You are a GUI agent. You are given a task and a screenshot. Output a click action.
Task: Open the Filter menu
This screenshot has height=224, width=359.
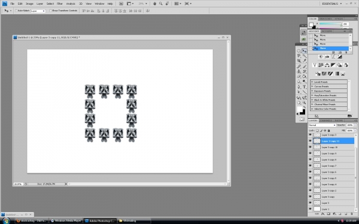coord(60,4)
